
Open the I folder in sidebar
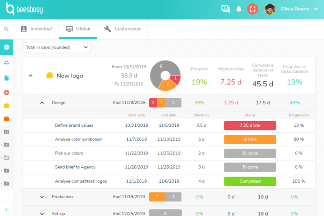(7, 170)
